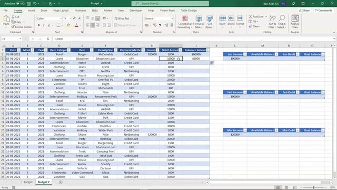Viewport: 337px width, 190px height.
Task: Collapse the ribbon with the chevron
Action: (334, 32)
